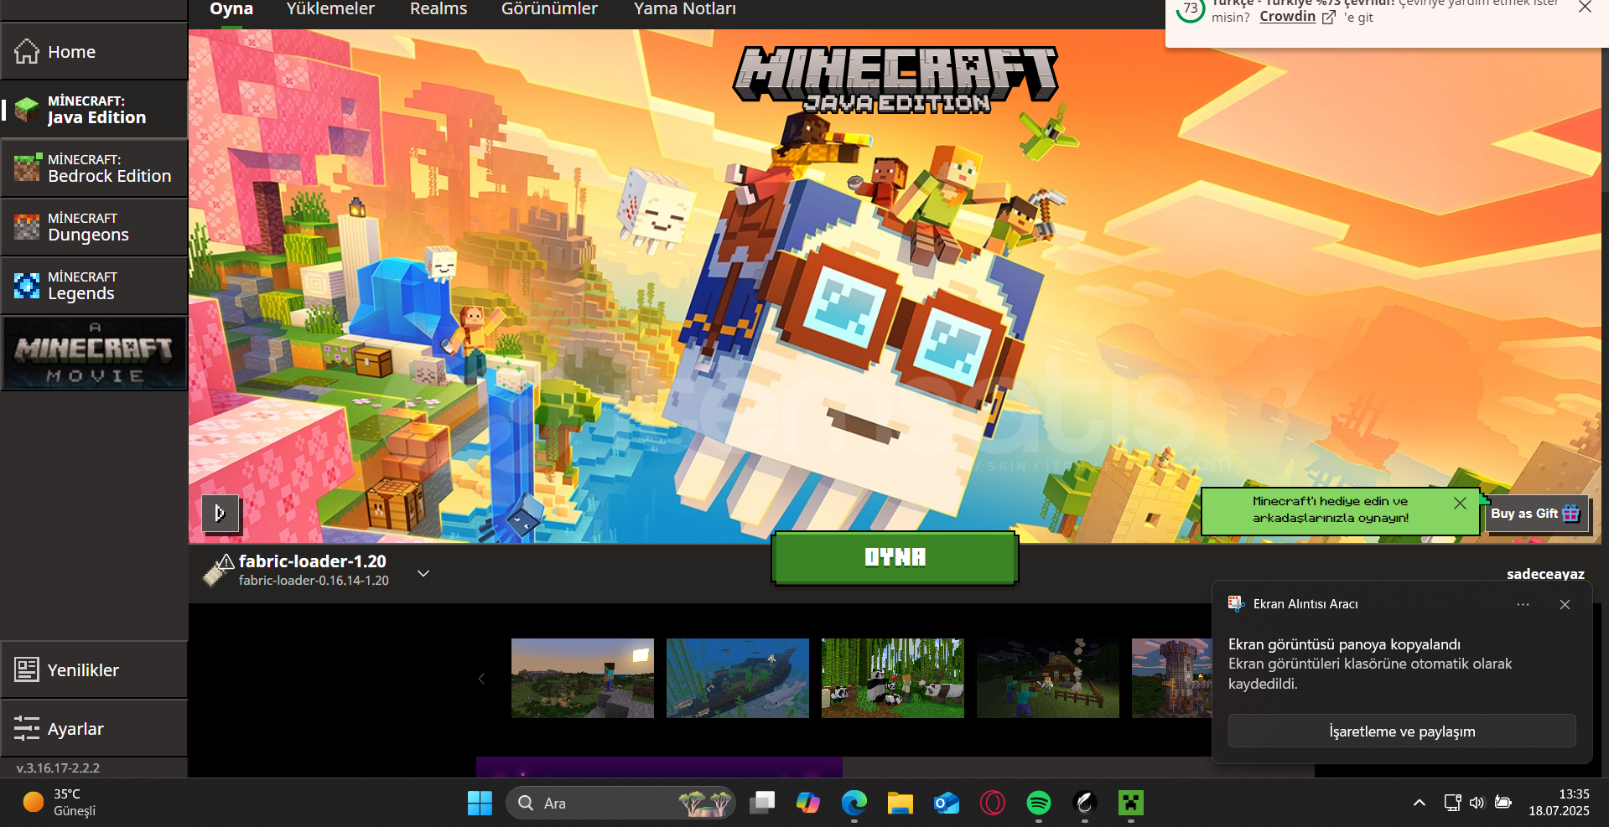1609x827 pixels.
Task: Switch to the Oyna tab
Action: (231, 9)
